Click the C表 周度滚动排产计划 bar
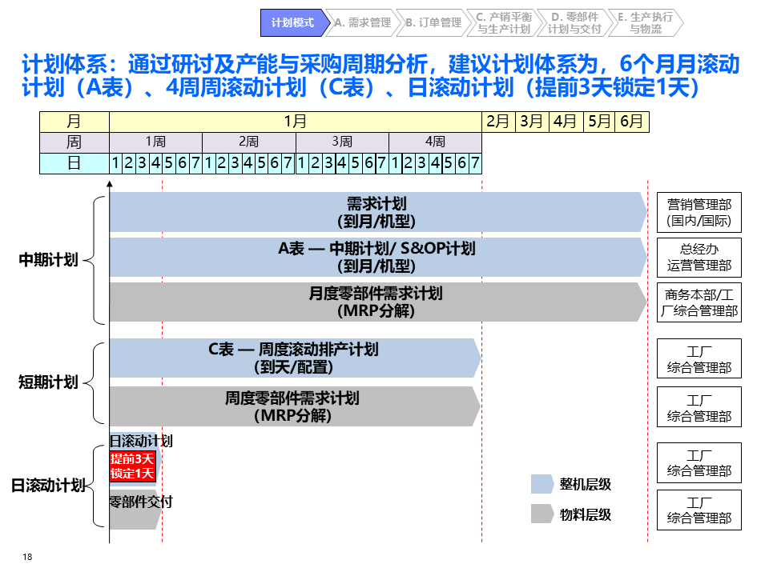The width and height of the screenshot is (769, 576). click(x=294, y=358)
